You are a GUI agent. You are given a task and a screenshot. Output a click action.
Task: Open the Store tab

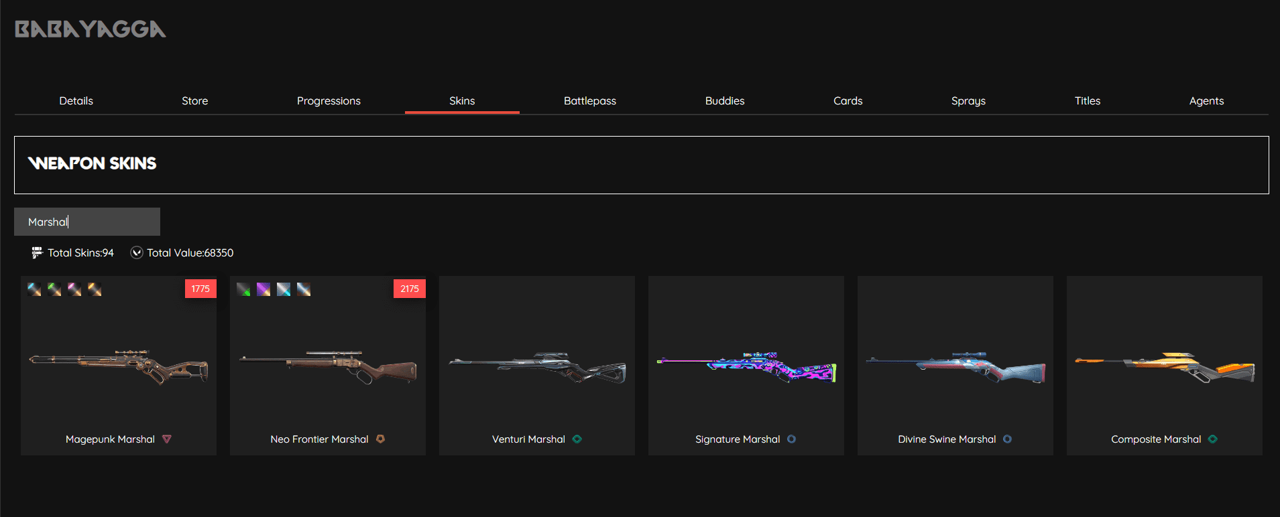coord(194,101)
